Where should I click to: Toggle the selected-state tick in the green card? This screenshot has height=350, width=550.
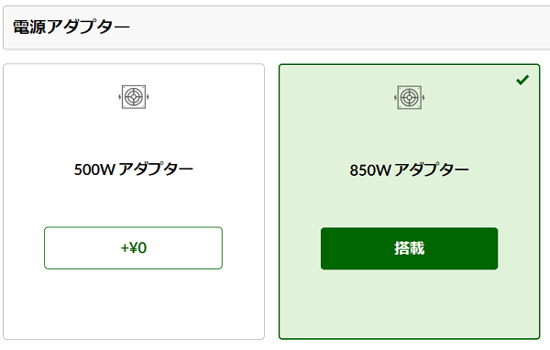point(522,80)
